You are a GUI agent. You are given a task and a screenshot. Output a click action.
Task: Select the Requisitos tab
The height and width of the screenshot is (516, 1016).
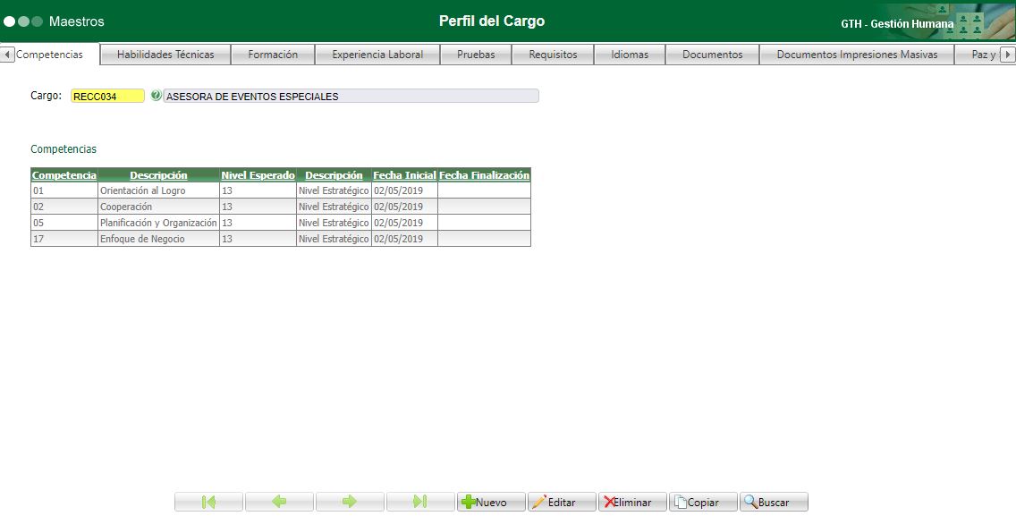pyautogui.click(x=553, y=55)
